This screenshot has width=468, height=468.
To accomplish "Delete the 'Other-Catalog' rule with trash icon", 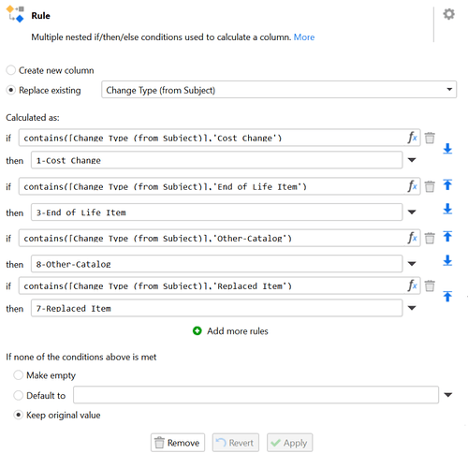I will 430,238.
